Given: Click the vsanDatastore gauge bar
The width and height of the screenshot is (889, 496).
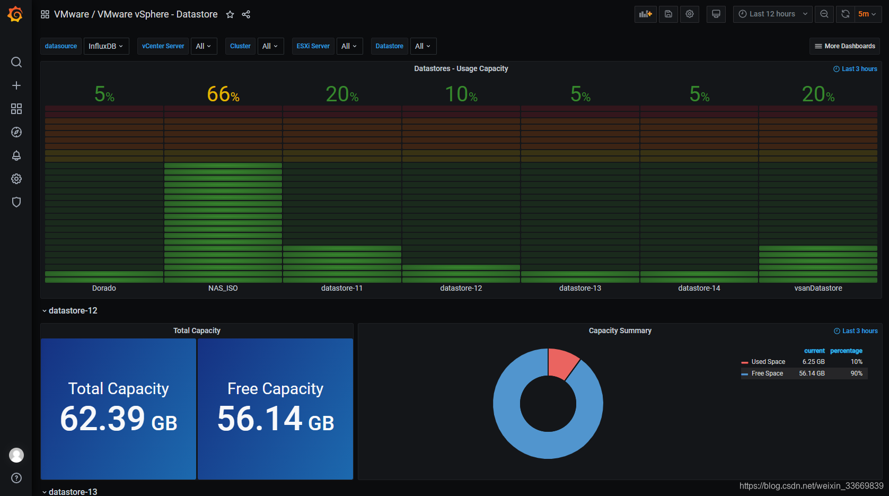Looking at the screenshot, I should tap(818, 194).
